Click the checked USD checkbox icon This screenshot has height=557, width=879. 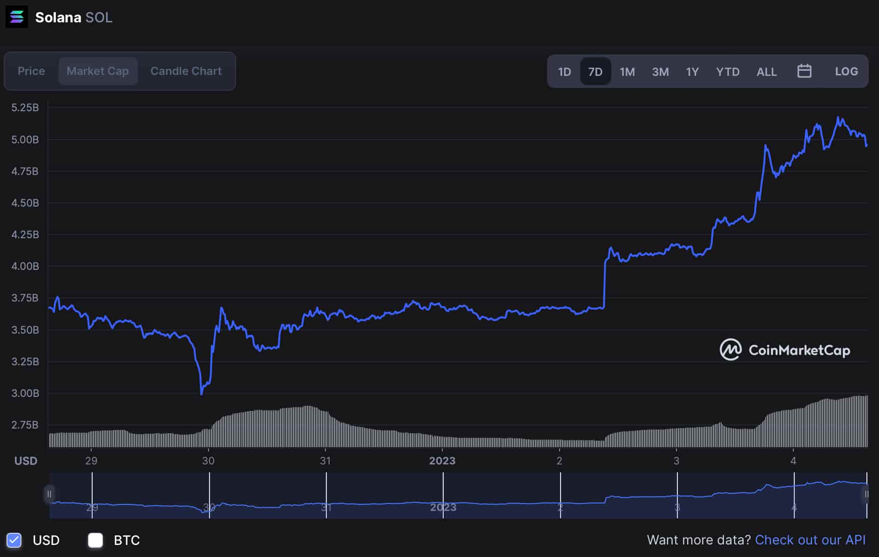point(14,540)
